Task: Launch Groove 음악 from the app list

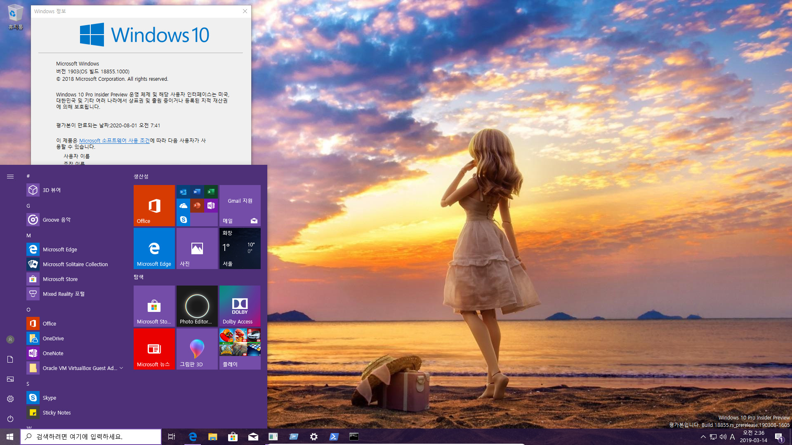Action: 74,220
